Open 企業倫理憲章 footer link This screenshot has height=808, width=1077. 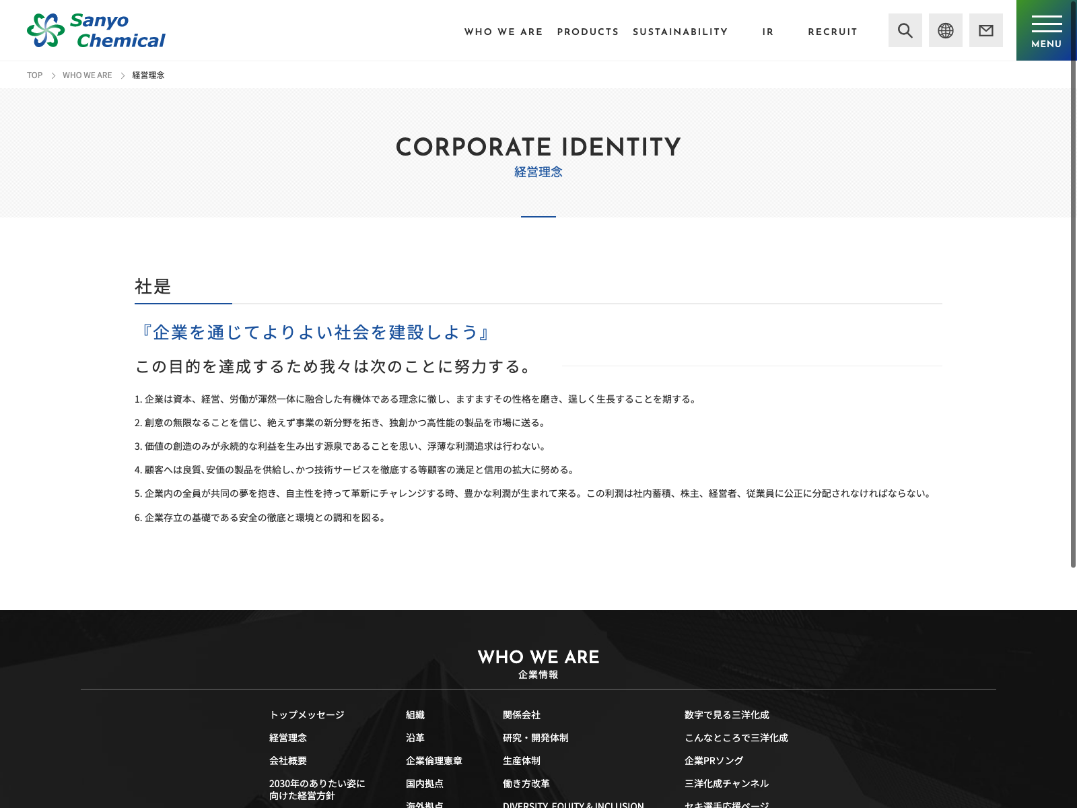(x=434, y=761)
